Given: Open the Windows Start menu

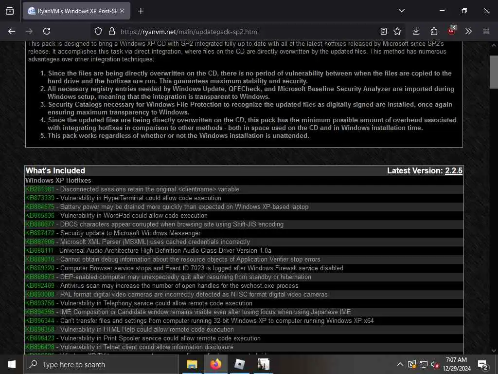Looking at the screenshot, I should pos(12,364).
